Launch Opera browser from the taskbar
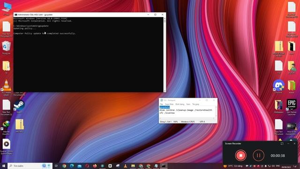300x169 pixels. (x=87, y=166)
